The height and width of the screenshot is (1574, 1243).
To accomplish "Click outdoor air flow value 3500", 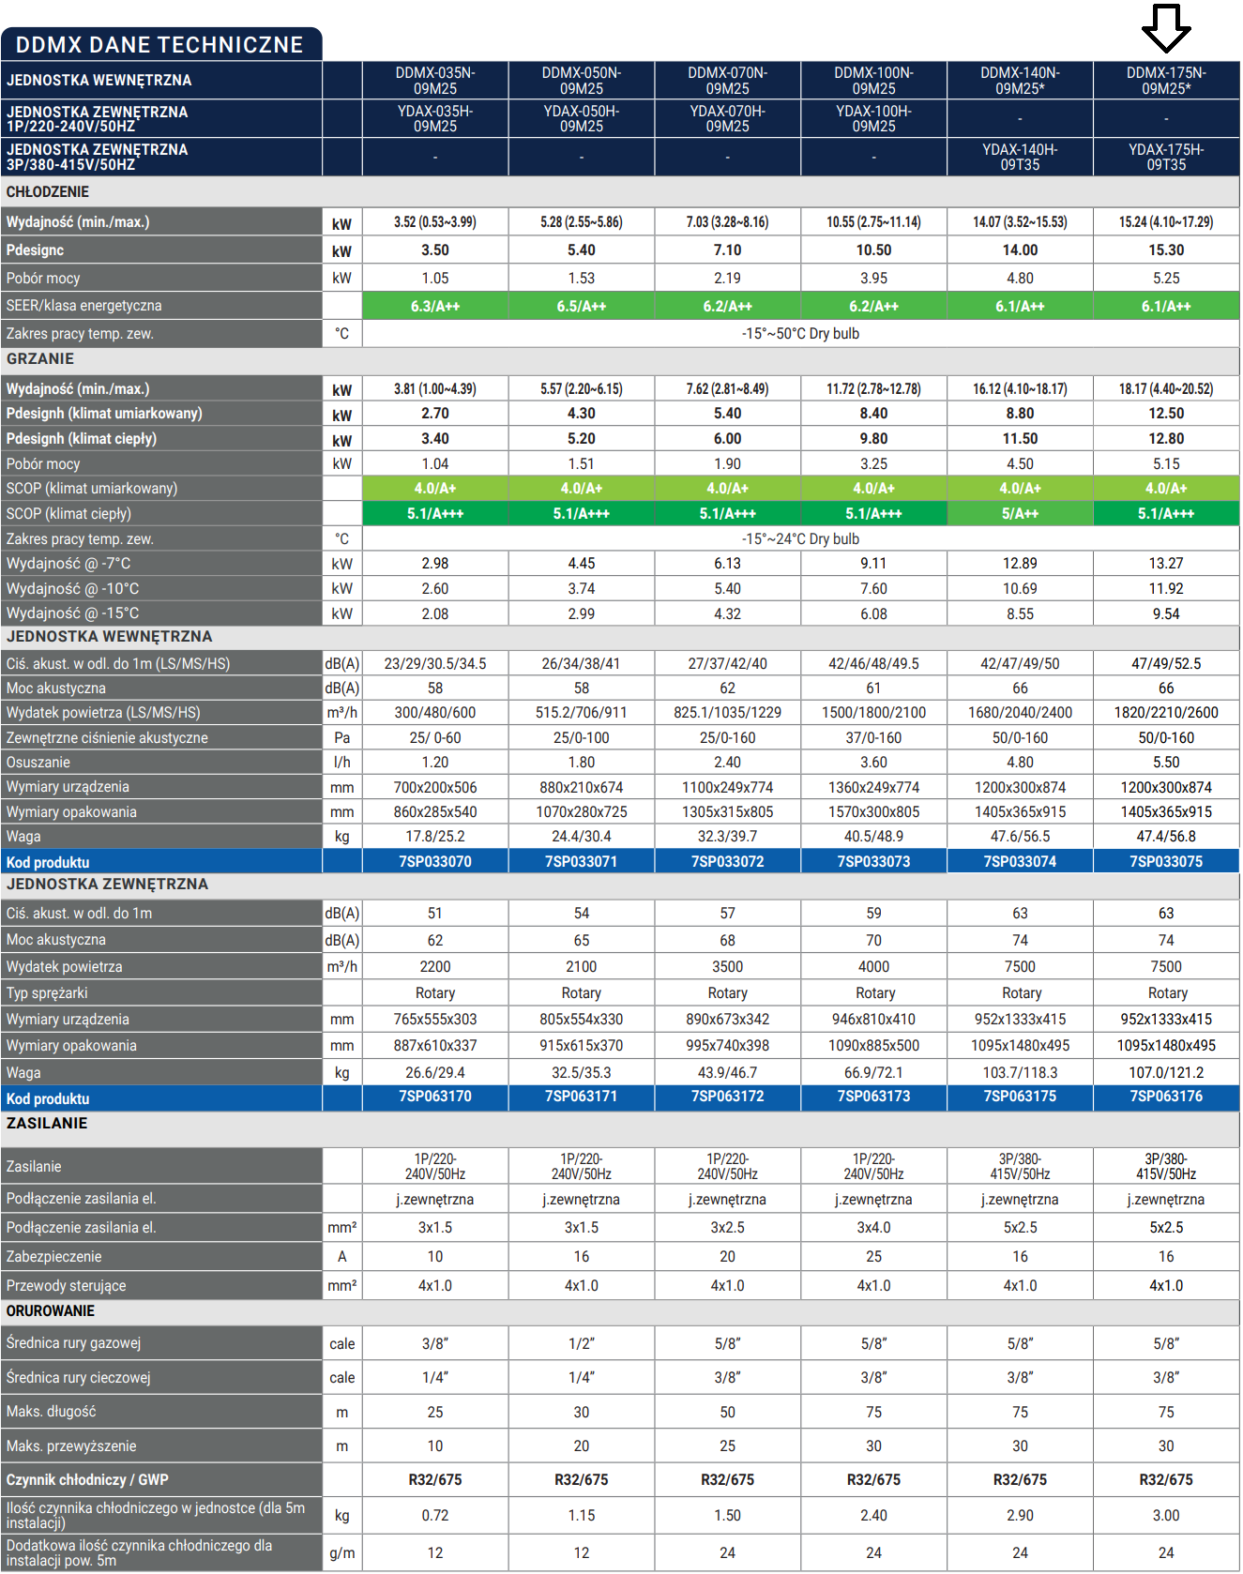I will point(728,967).
